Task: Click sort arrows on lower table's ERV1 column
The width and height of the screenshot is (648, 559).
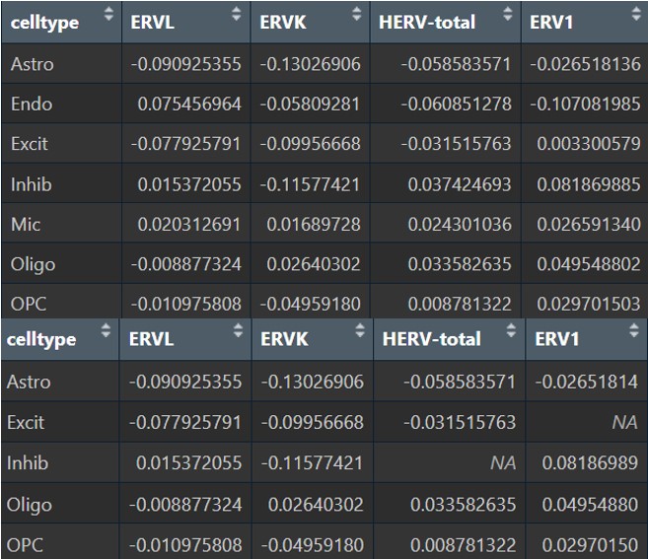Action: [633, 332]
